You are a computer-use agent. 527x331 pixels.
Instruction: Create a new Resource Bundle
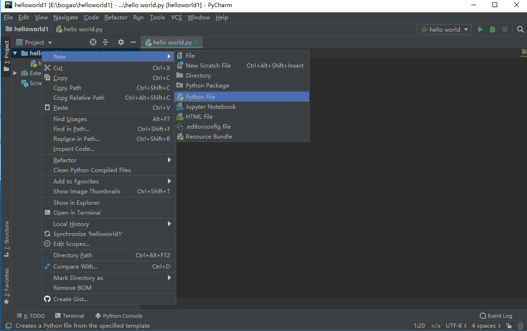[x=242, y=137]
